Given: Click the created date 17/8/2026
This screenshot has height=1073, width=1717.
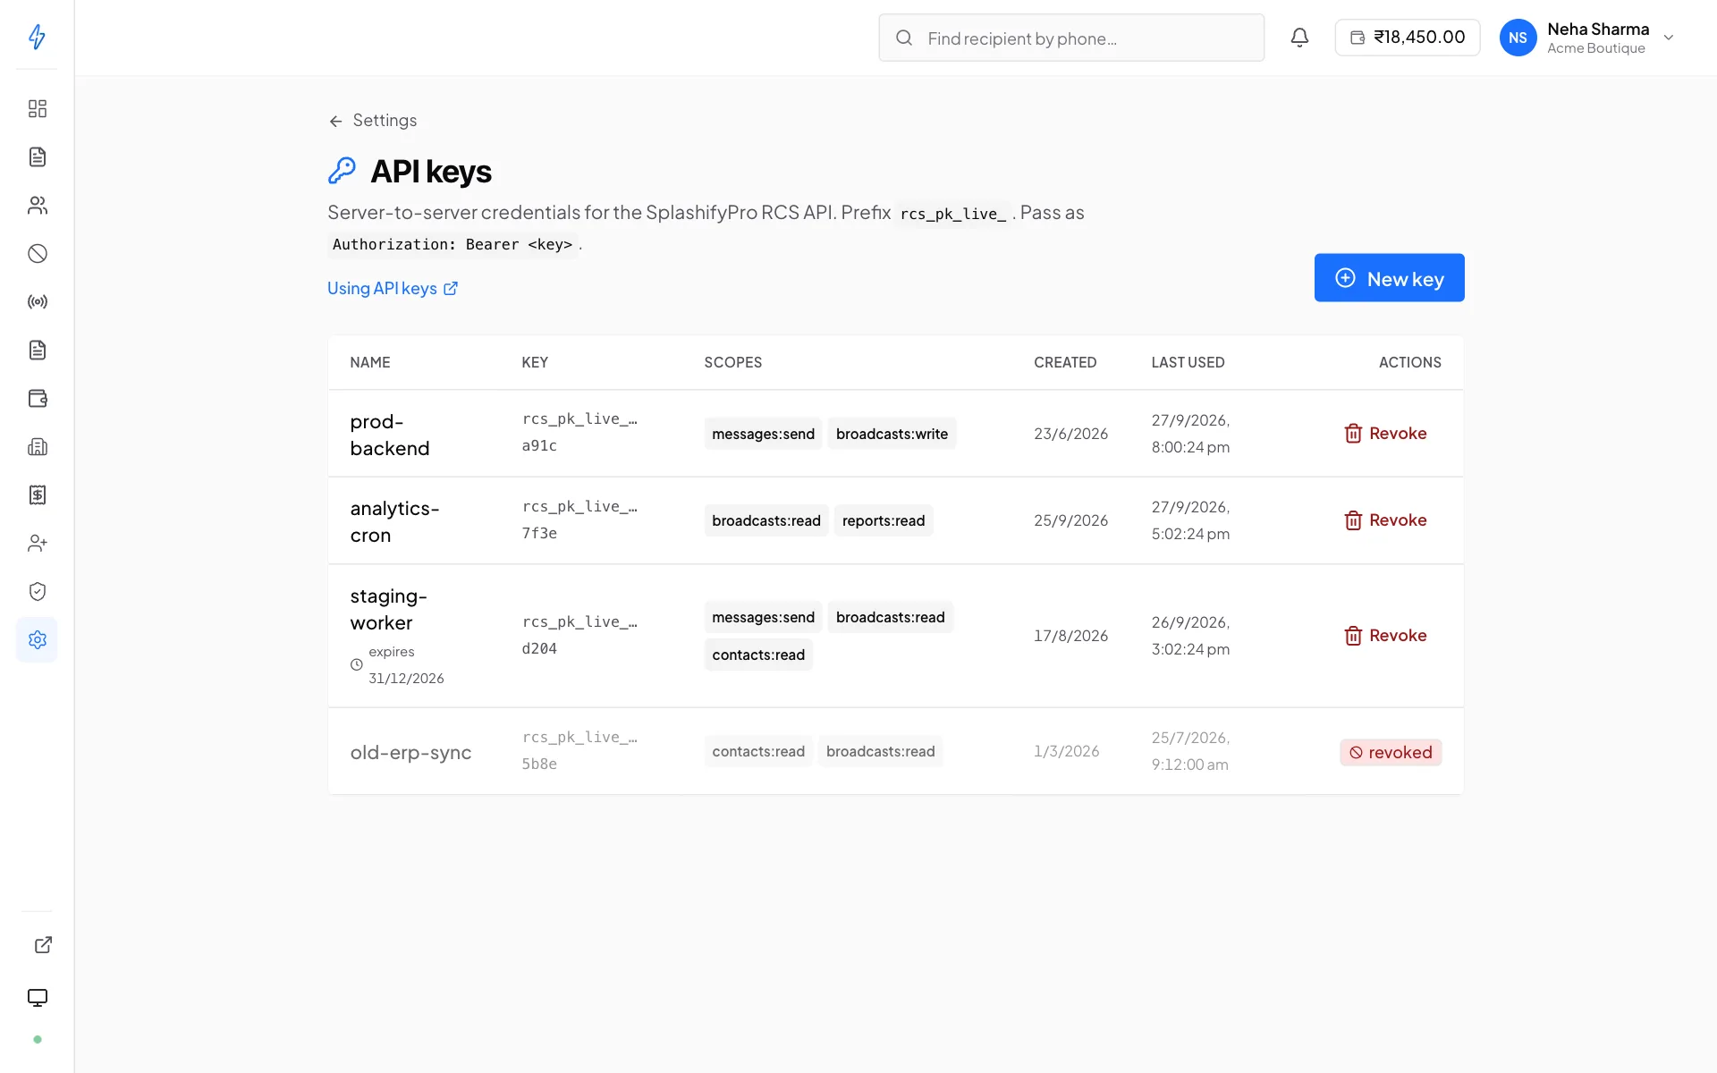Looking at the screenshot, I should point(1070,636).
